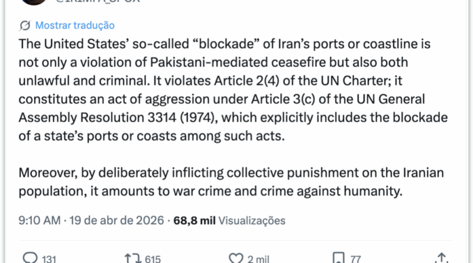Click the 2 mil likes count

tap(259, 259)
